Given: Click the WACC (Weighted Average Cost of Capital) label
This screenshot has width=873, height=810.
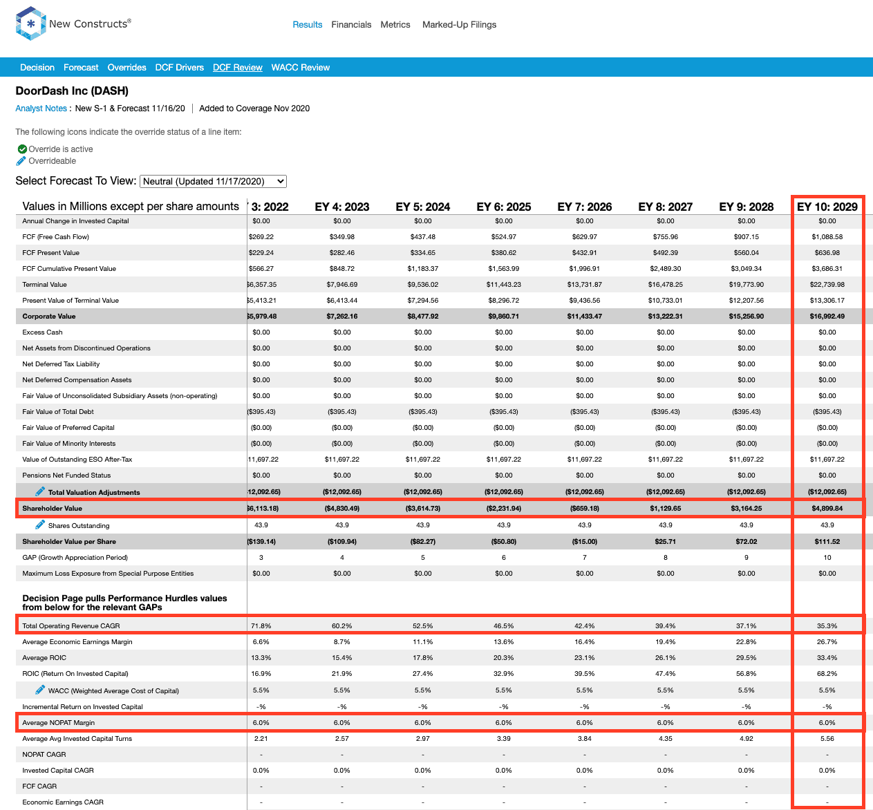Looking at the screenshot, I should pos(113,691).
